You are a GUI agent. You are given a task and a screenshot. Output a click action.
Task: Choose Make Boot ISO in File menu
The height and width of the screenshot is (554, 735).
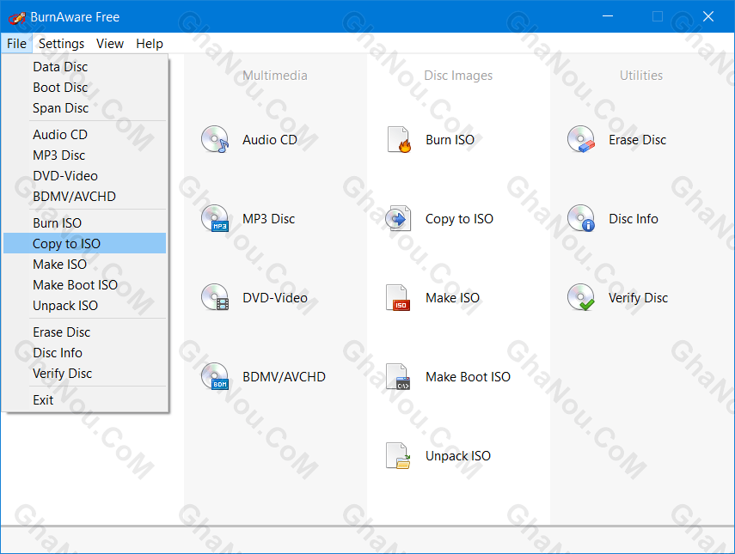(85, 285)
